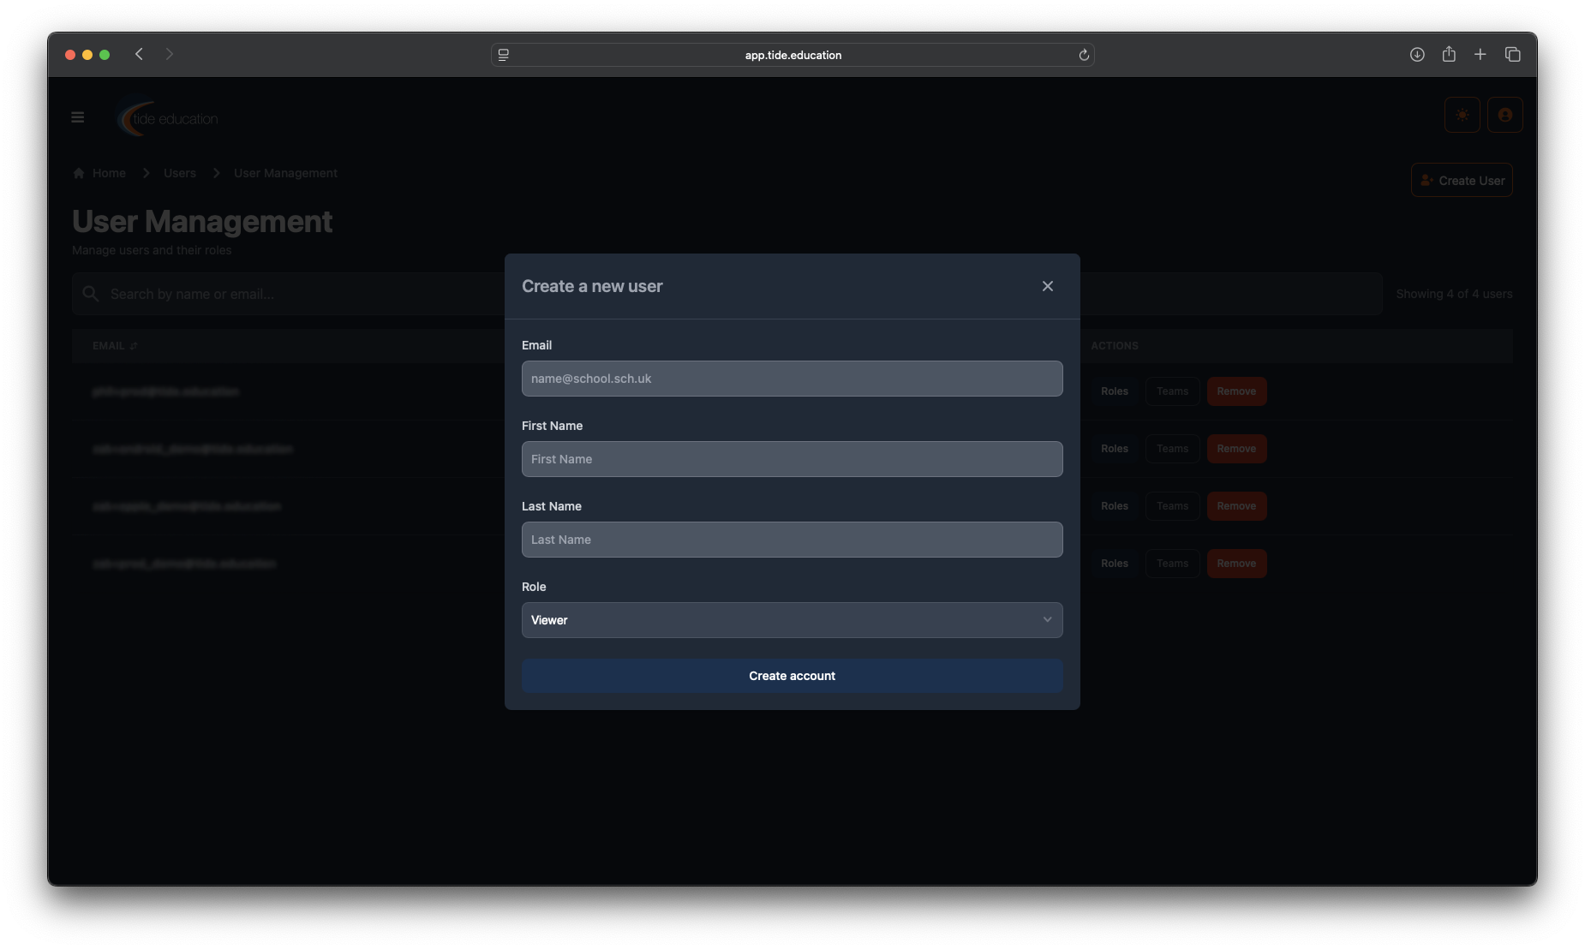Click the Email input field

pos(792,379)
